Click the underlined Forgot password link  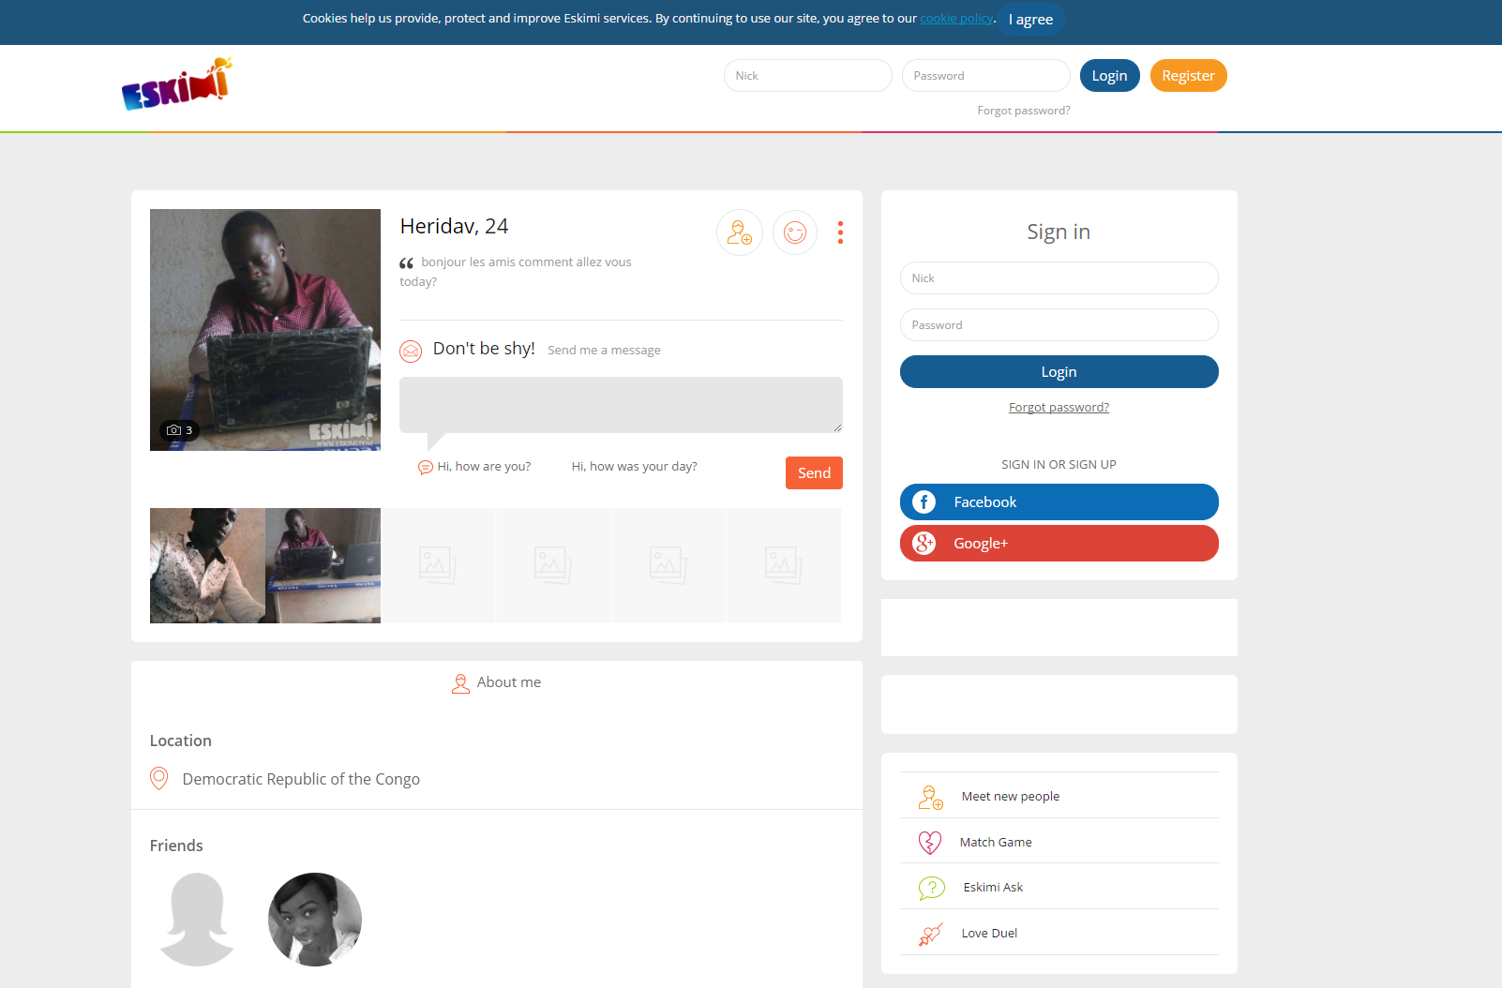tap(1059, 408)
